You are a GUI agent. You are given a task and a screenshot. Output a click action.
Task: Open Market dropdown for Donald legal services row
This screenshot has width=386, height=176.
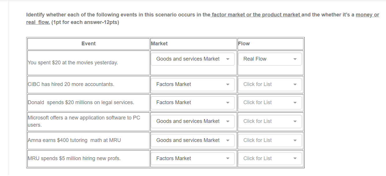click(x=193, y=102)
